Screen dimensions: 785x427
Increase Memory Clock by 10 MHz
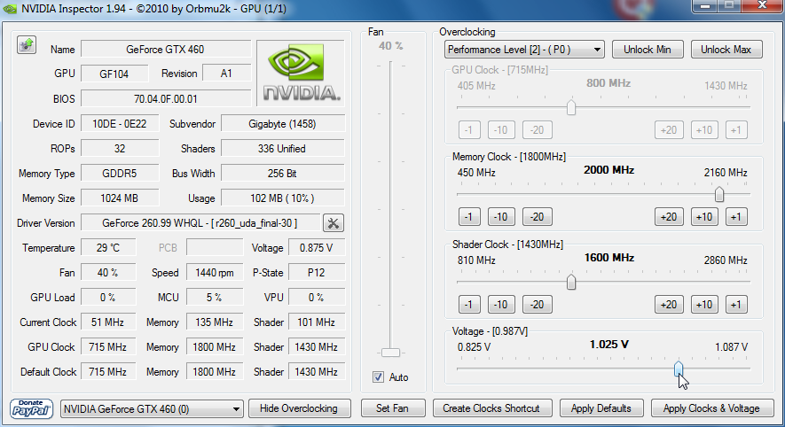703,217
